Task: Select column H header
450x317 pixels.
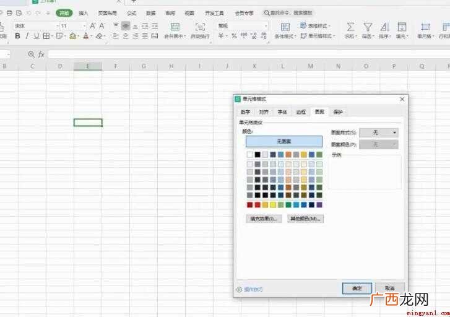Action: [x=171, y=66]
